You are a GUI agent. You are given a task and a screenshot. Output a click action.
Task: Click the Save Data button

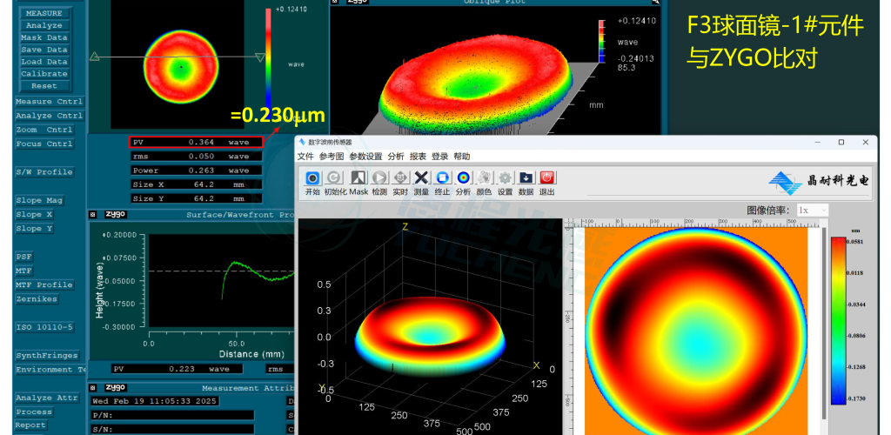pyautogui.click(x=44, y=50)
